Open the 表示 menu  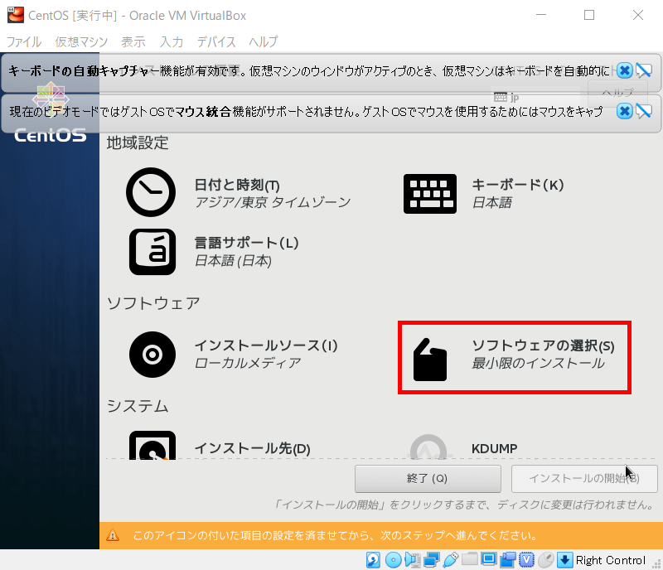[x=133, y=41]
